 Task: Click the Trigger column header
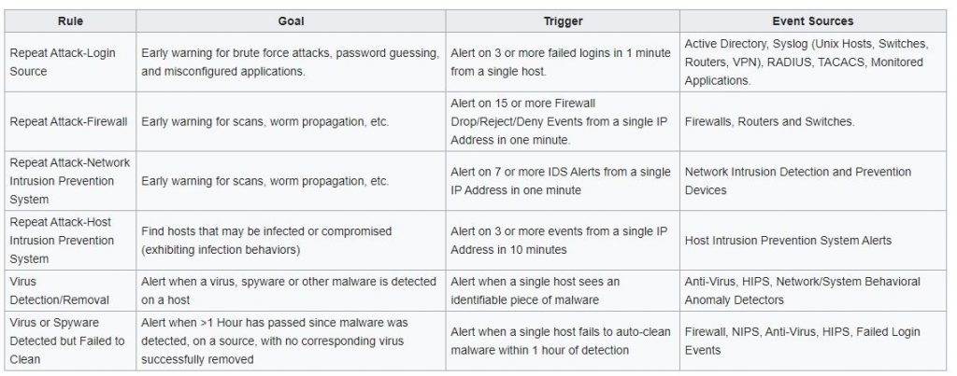click(x=563, y=21)
